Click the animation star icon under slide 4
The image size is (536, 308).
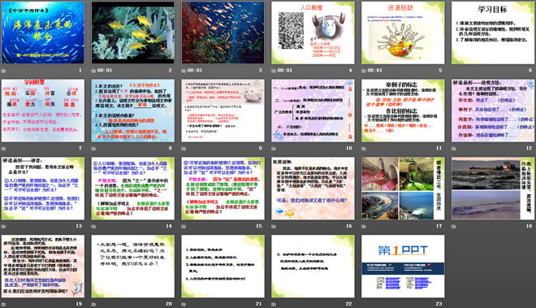274,71
